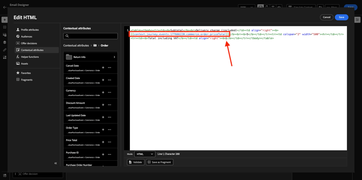This screenshot has height=180, width=362.
Task: Click Save in Edit HTML dialog
Action: coord(341,17)
